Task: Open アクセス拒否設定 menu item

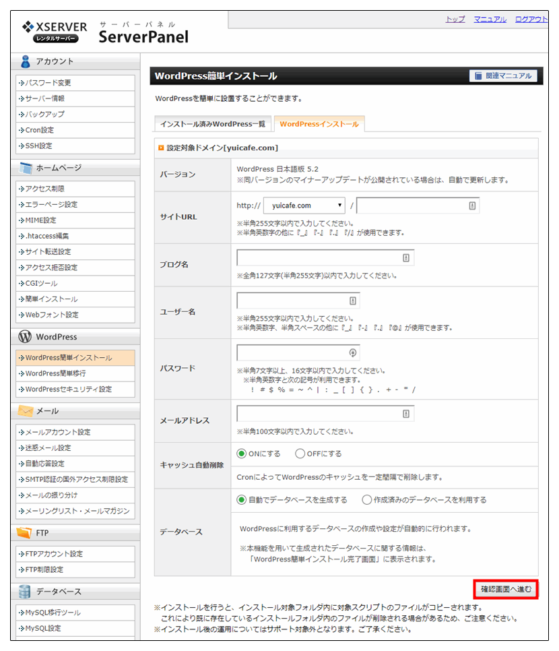Action: [75, 268]
